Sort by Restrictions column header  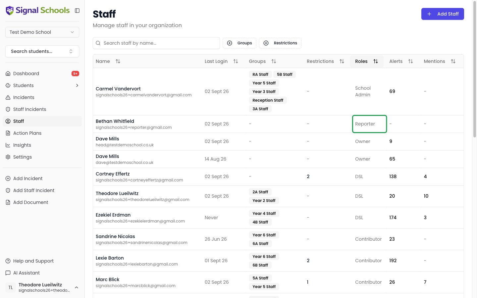326,61
